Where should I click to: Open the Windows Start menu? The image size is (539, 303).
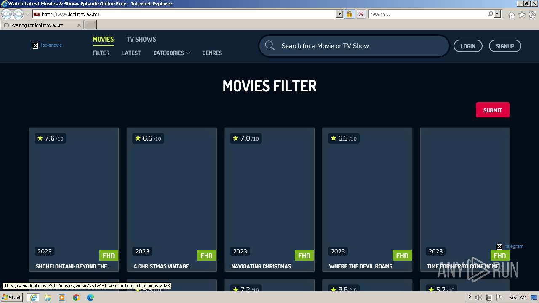coord(12,297)
